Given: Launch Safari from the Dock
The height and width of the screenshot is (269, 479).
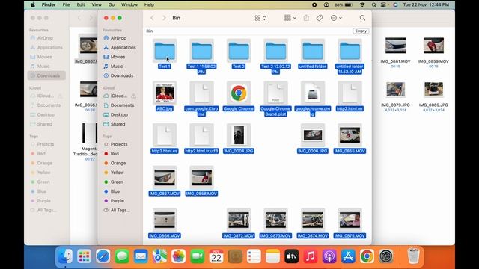Looking at the screenshot, I should coord(103,256).
